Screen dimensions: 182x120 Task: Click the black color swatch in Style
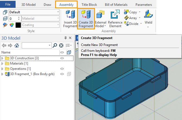pyautogui.click(x=18, y=25)
